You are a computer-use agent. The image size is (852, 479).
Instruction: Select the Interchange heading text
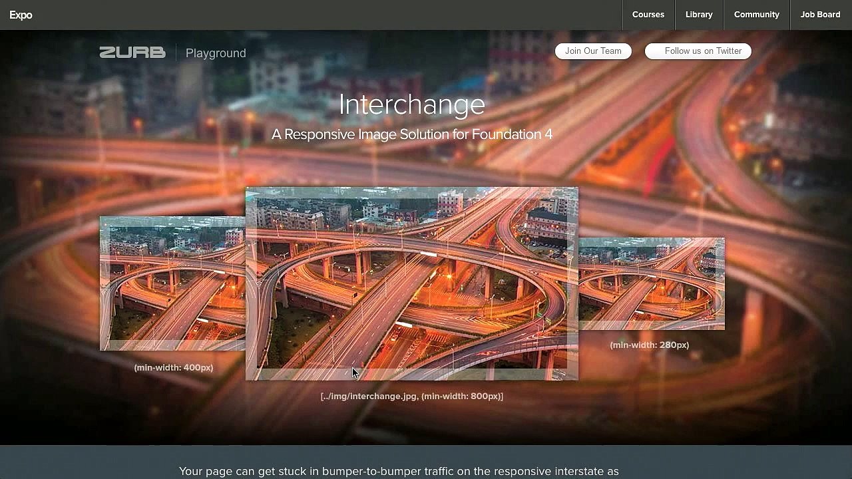[412, 104]
